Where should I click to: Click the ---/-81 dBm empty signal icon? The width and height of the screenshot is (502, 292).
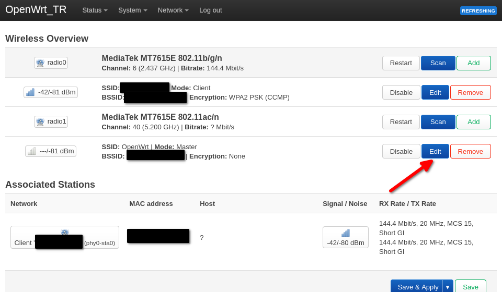coord(32,151)
